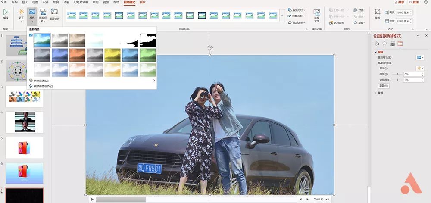Click the height (高度) input field
The width and height of the screenshot is (431, 203).
point(403,12)
